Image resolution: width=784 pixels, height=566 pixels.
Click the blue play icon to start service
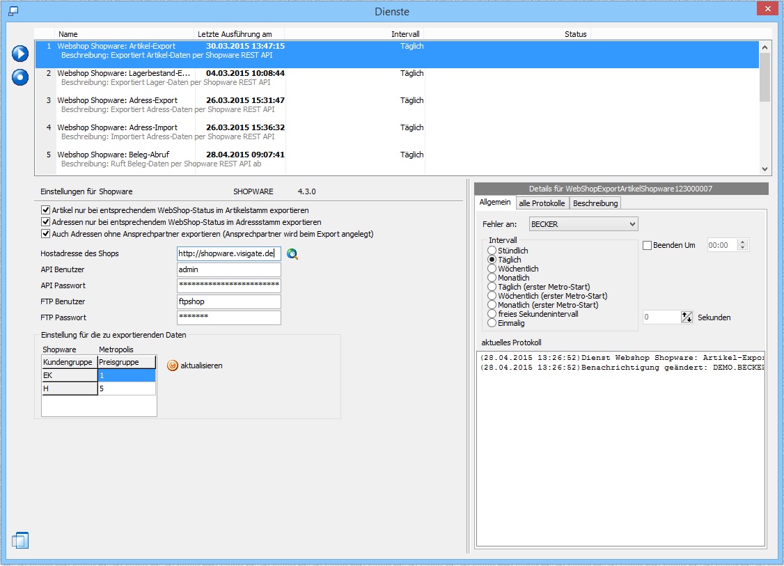coord(20,54)
